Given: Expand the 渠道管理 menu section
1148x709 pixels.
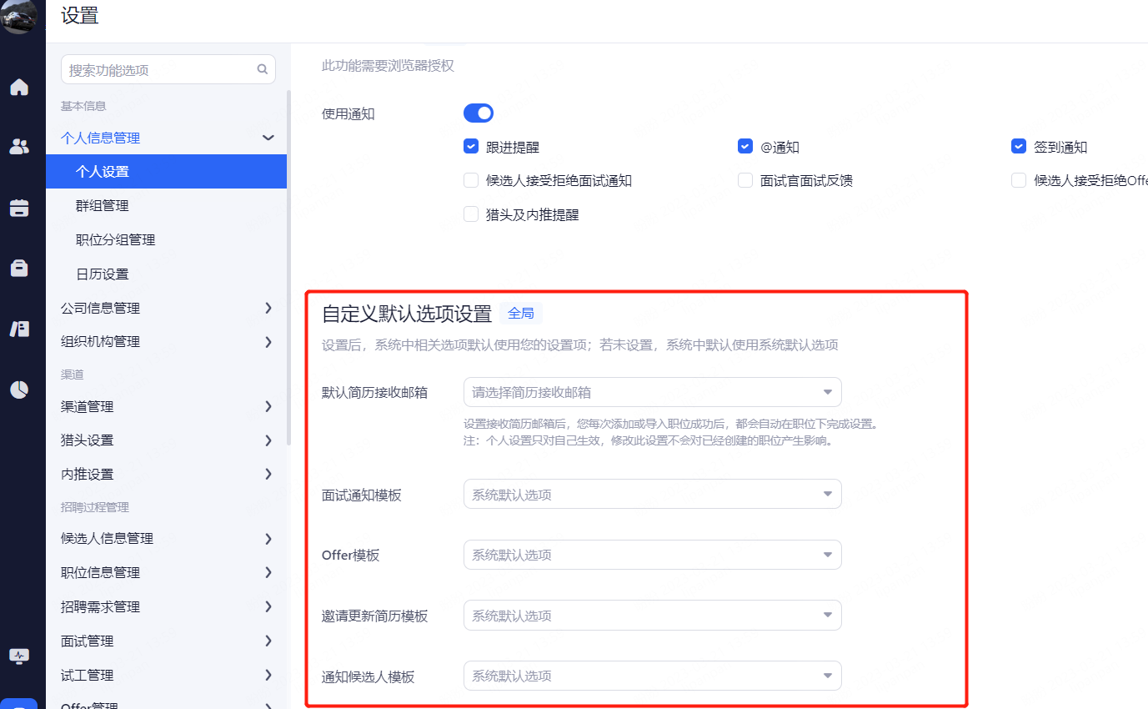Looking at the screenshot, I should tap(167, 406).
